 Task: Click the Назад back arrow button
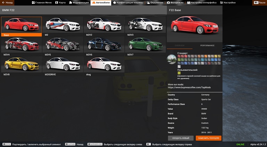tap(7, 2)
